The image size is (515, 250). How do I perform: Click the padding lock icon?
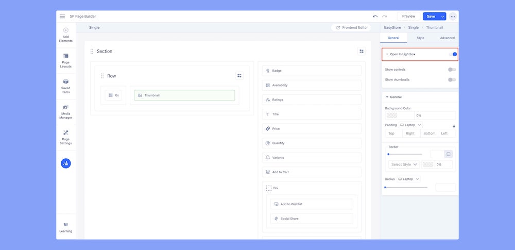coord(454,126)
